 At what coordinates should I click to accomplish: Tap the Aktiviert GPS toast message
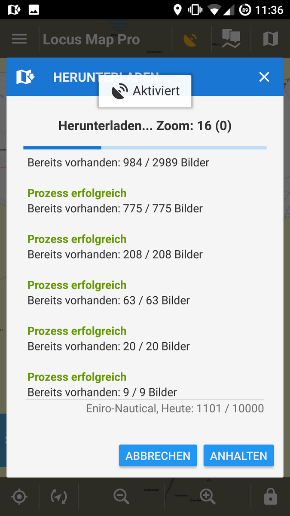tap(145, 91)
